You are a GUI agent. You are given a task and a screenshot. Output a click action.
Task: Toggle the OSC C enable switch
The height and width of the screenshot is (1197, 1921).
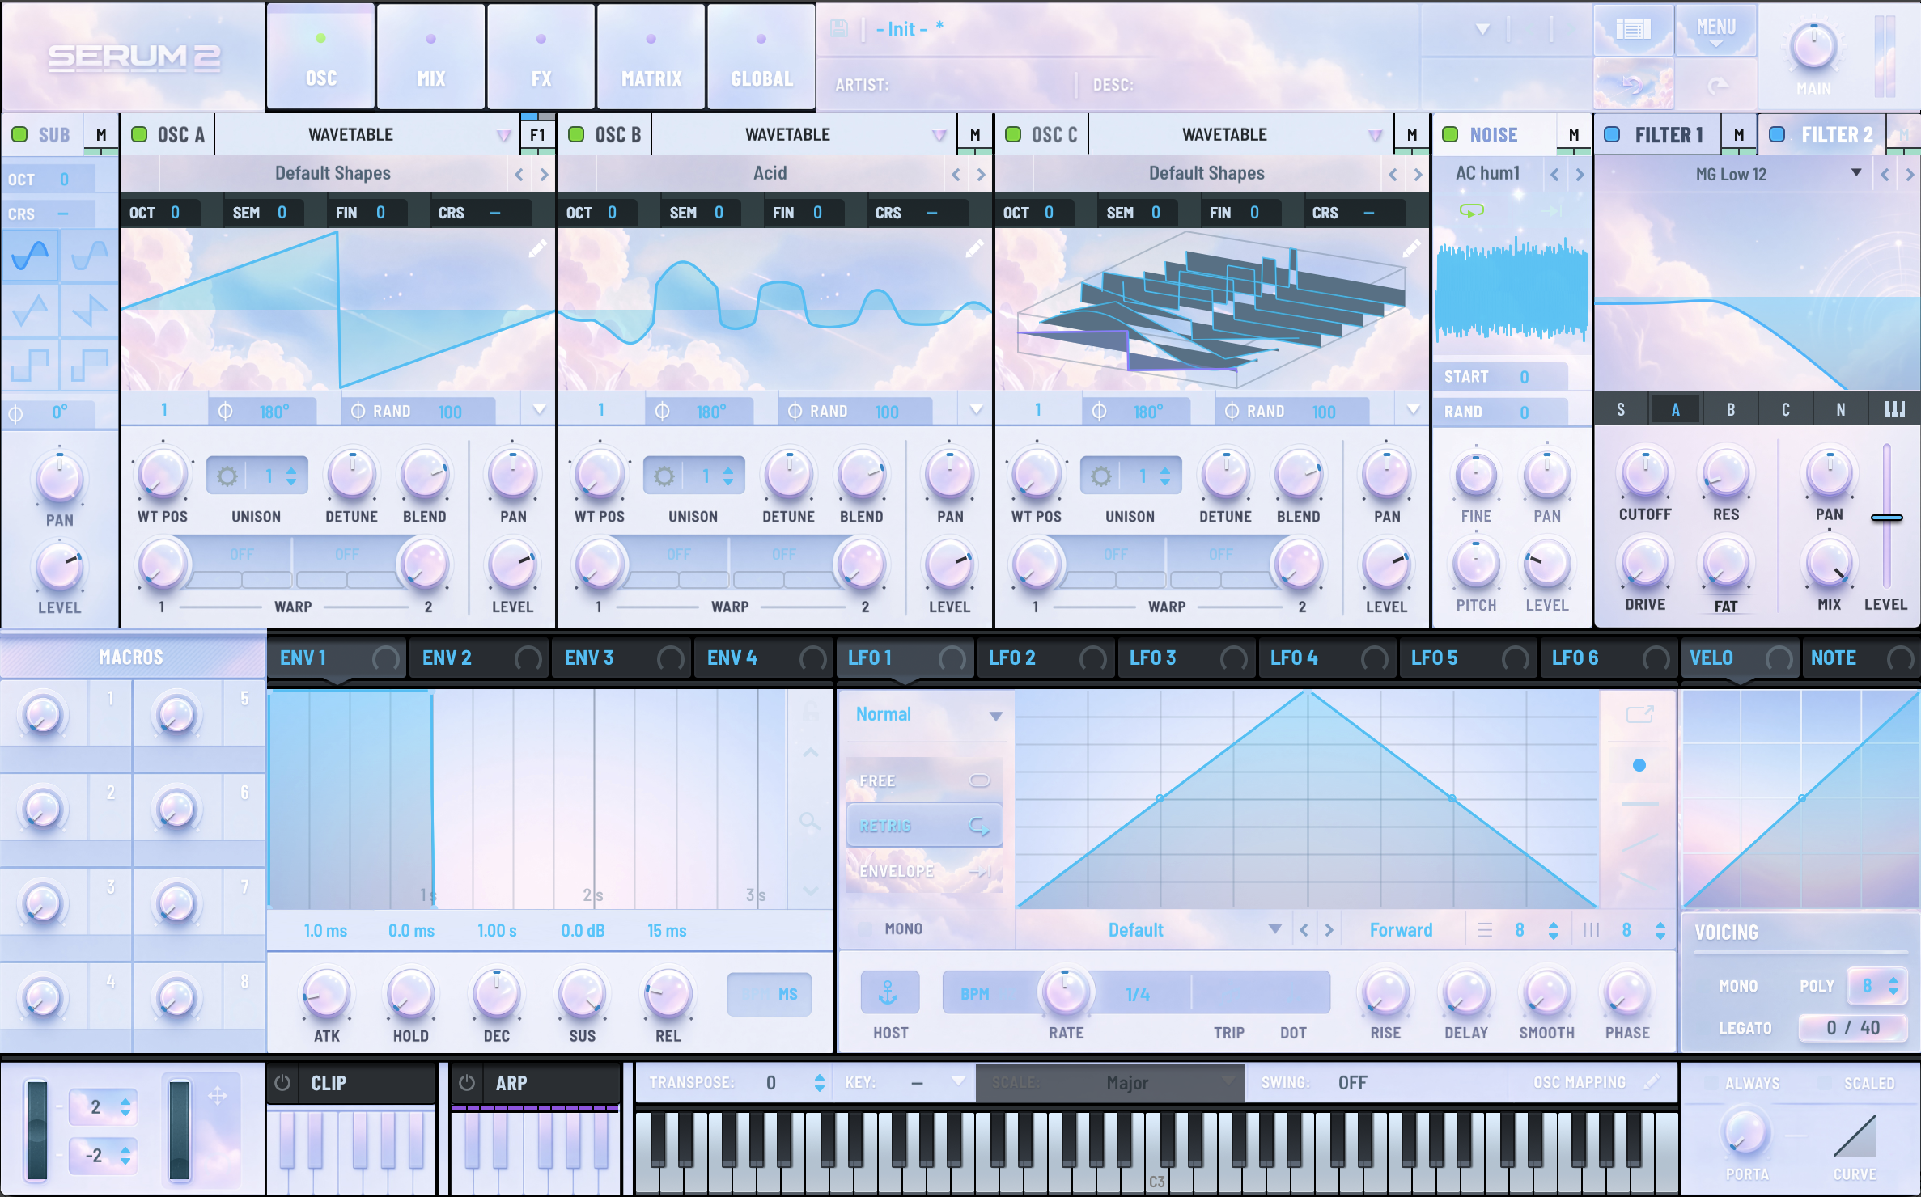[x=1013, y=134]
